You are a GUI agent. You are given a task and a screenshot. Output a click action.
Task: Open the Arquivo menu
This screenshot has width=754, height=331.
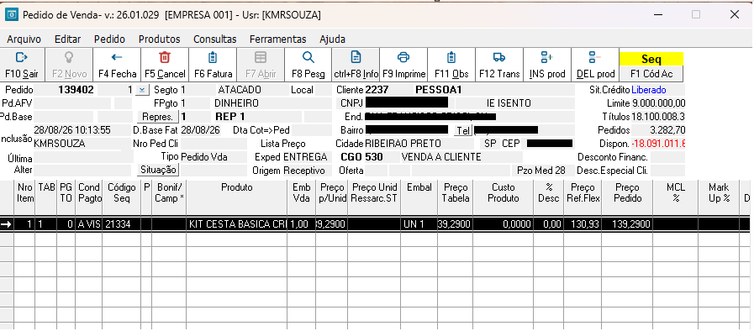coord(24,39)
